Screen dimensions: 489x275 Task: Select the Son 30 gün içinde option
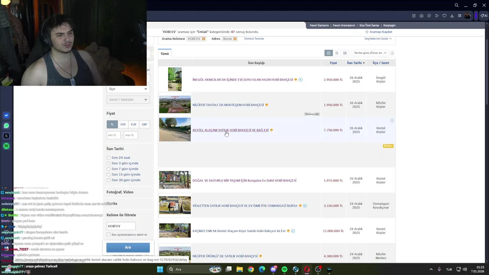(x=108, y=180)
